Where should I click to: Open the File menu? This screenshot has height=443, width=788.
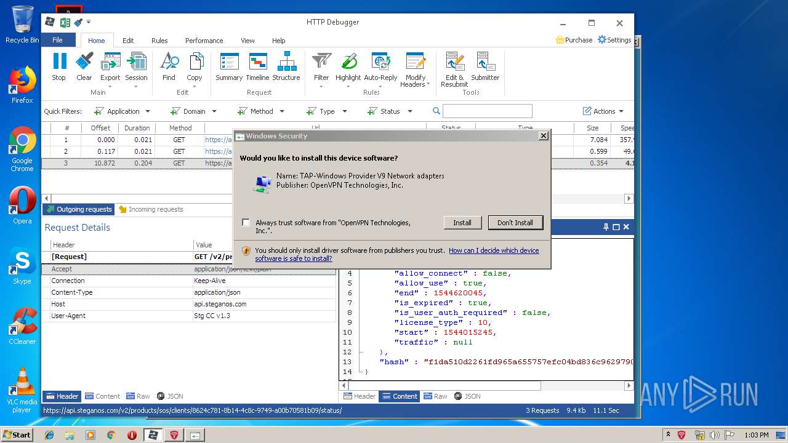click(57, 40)
